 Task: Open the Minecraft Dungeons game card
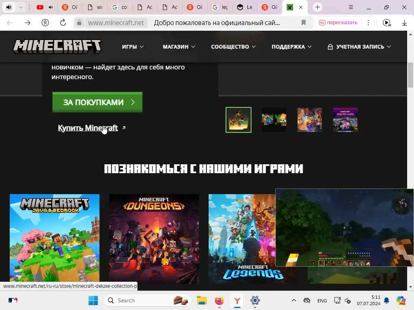tap(154, 239)
